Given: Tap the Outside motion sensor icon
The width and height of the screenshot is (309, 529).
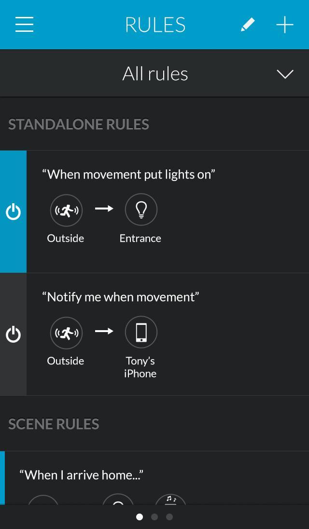Looking at the screenshot, I should click(x=66, y=210).
